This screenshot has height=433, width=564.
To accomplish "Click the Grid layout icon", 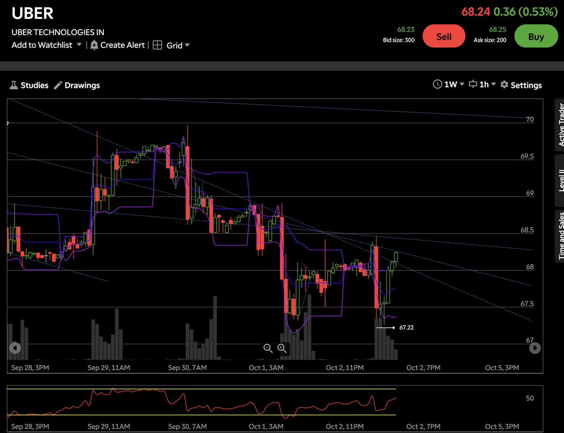I will click(x=158, y=45).
